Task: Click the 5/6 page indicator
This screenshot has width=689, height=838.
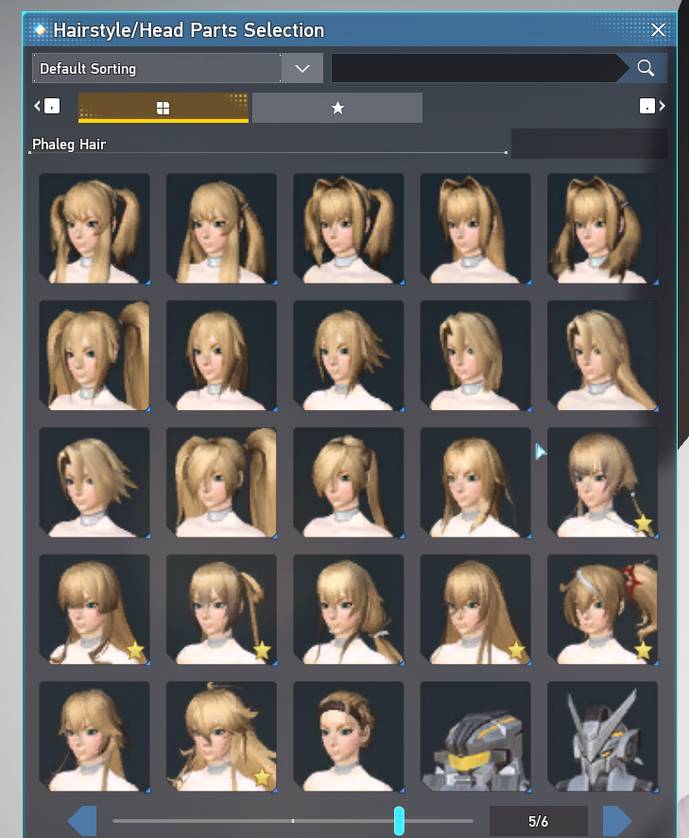Action: tap(539, 821)
